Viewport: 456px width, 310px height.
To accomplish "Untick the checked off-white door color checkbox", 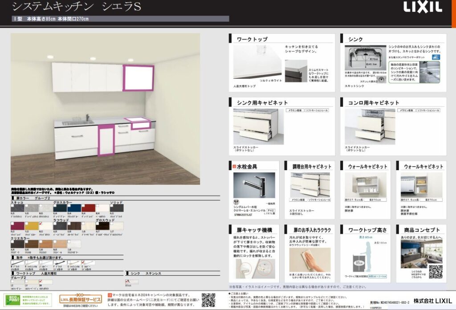I will 41,224.
